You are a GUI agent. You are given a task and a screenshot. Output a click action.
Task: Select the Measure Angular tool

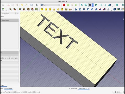click(x=15, y=9)
